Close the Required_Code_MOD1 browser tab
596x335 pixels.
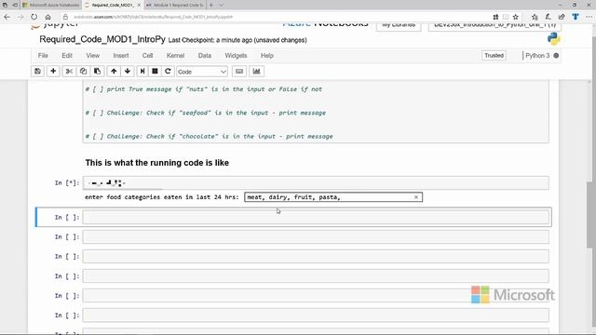coord(139,6)
